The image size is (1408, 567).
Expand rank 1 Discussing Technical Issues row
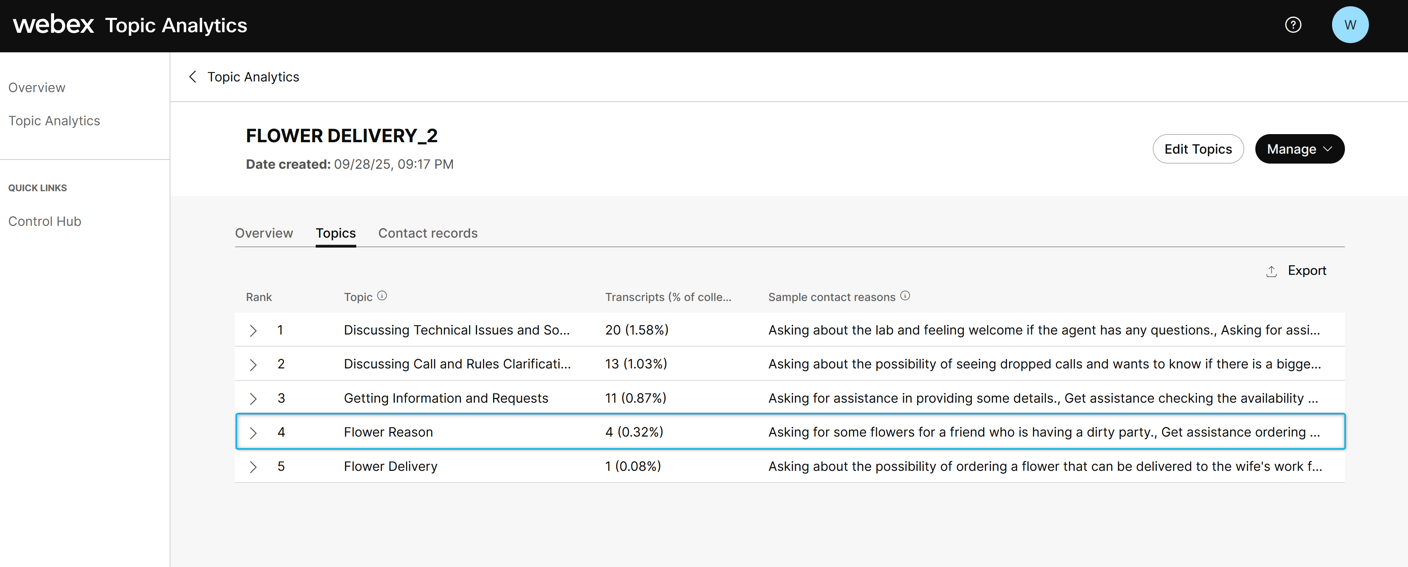click(x=253, y=330)
